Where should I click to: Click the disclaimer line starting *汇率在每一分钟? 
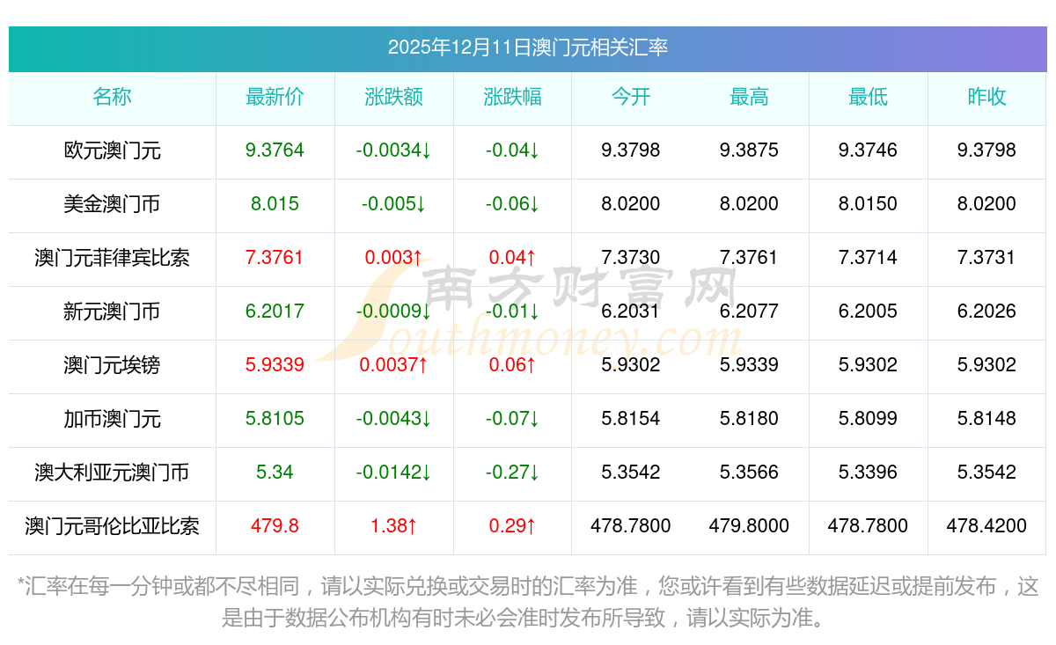click(528, 587)
